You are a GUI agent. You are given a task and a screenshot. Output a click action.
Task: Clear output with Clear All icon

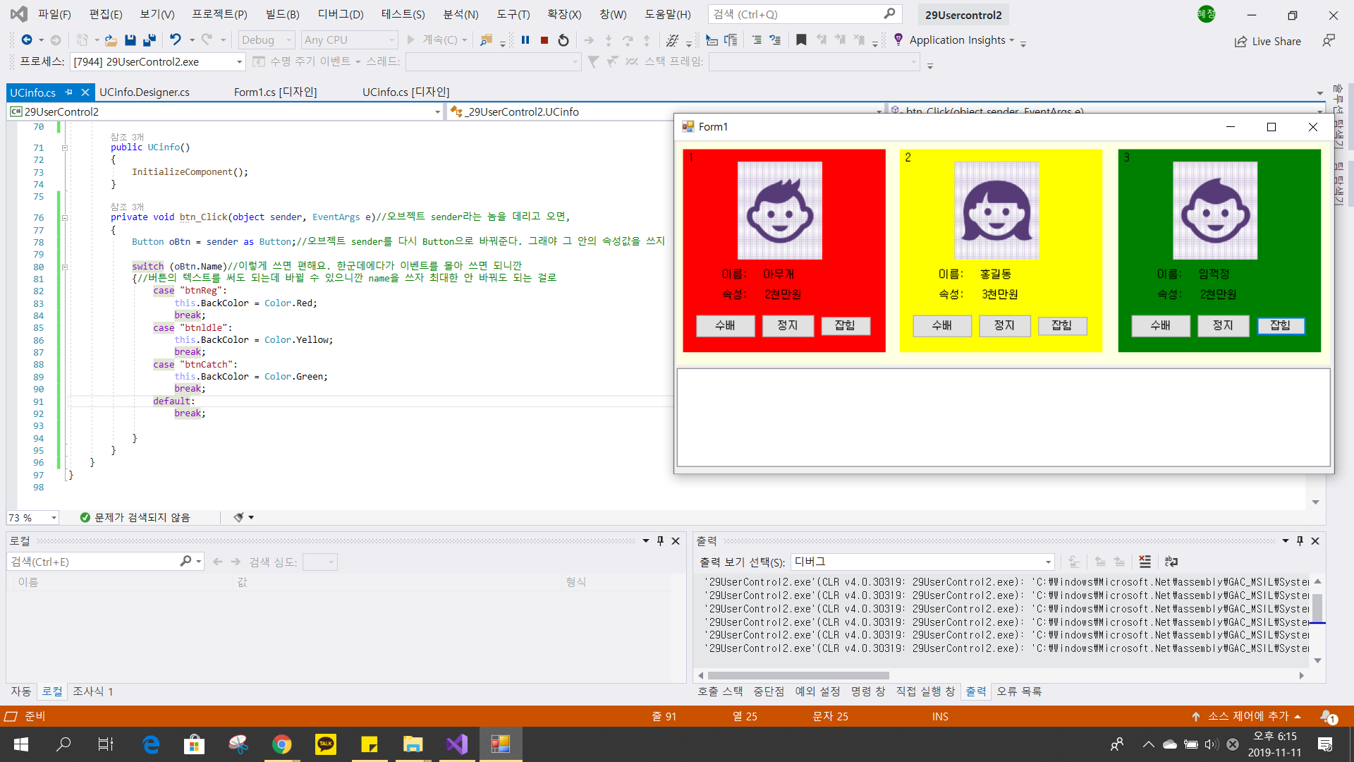coord(1145,562)
